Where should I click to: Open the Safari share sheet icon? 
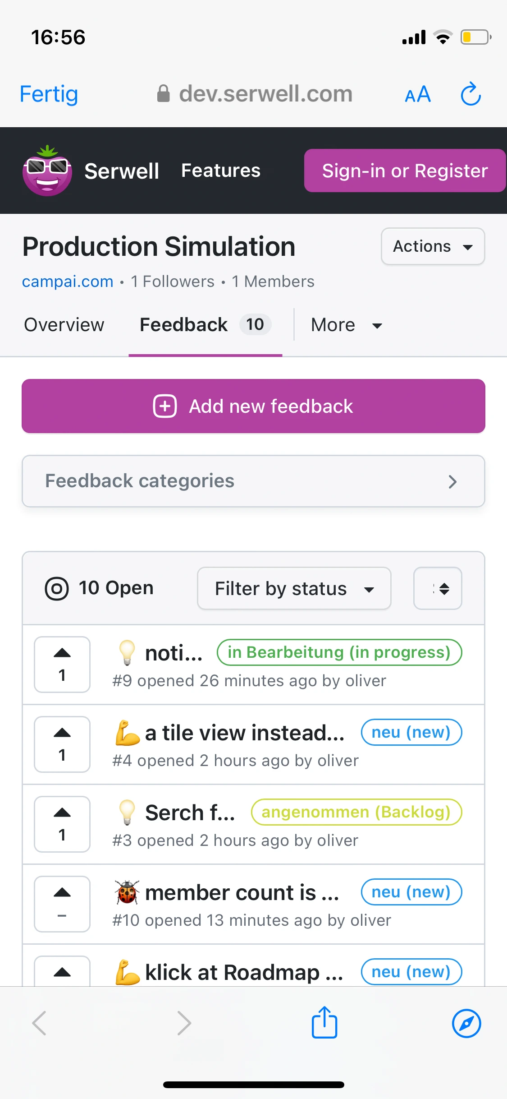coord(324,1022)
